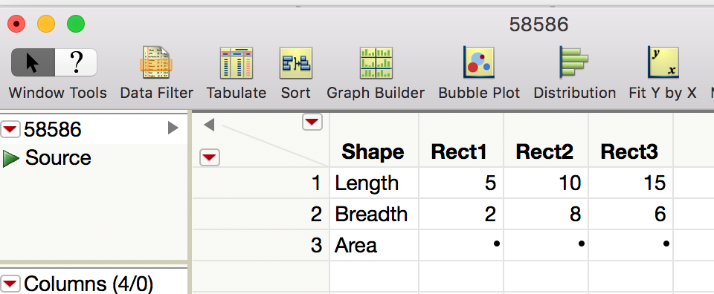714x294 pixels.
Task: Activate the question mark help tool
Action: click(76, 62)
